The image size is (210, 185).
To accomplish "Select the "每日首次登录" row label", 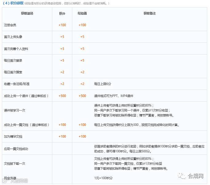I will point(13,60).
